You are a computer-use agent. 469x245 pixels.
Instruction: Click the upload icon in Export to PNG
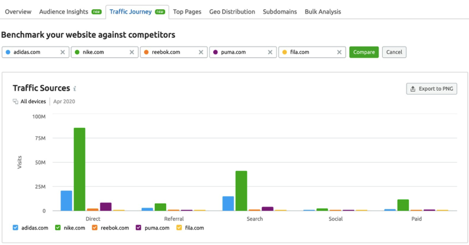pyautogui.click(x=413, y=89)
